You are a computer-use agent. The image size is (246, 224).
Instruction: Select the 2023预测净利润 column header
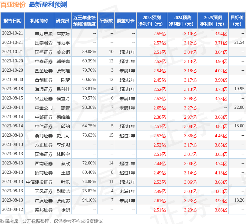(152, 20)
